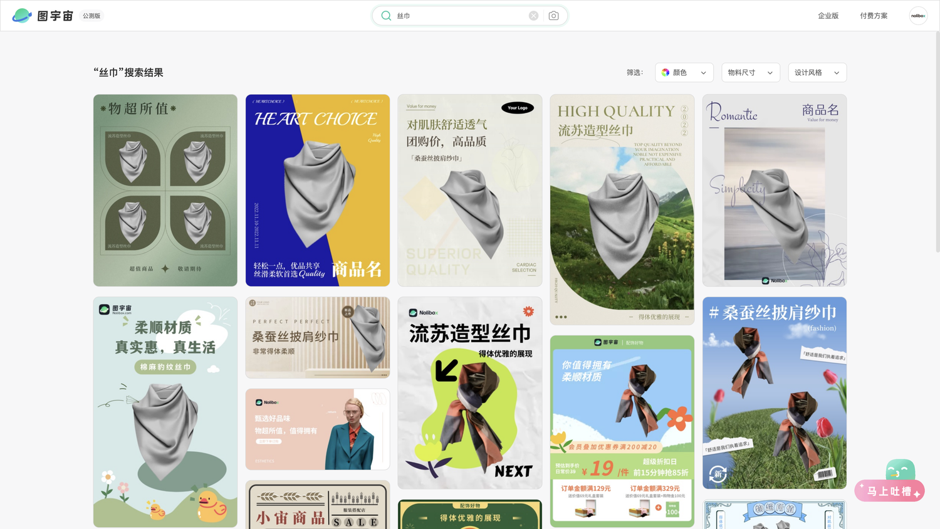Open the 付费方案 menu item
Viewport: 940px width, 529px height.
pos(874,16)
